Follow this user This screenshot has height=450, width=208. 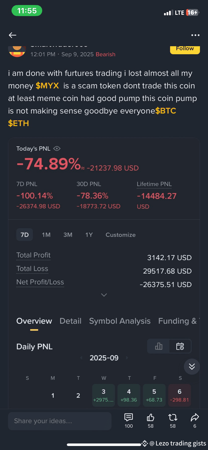point(185,49)
